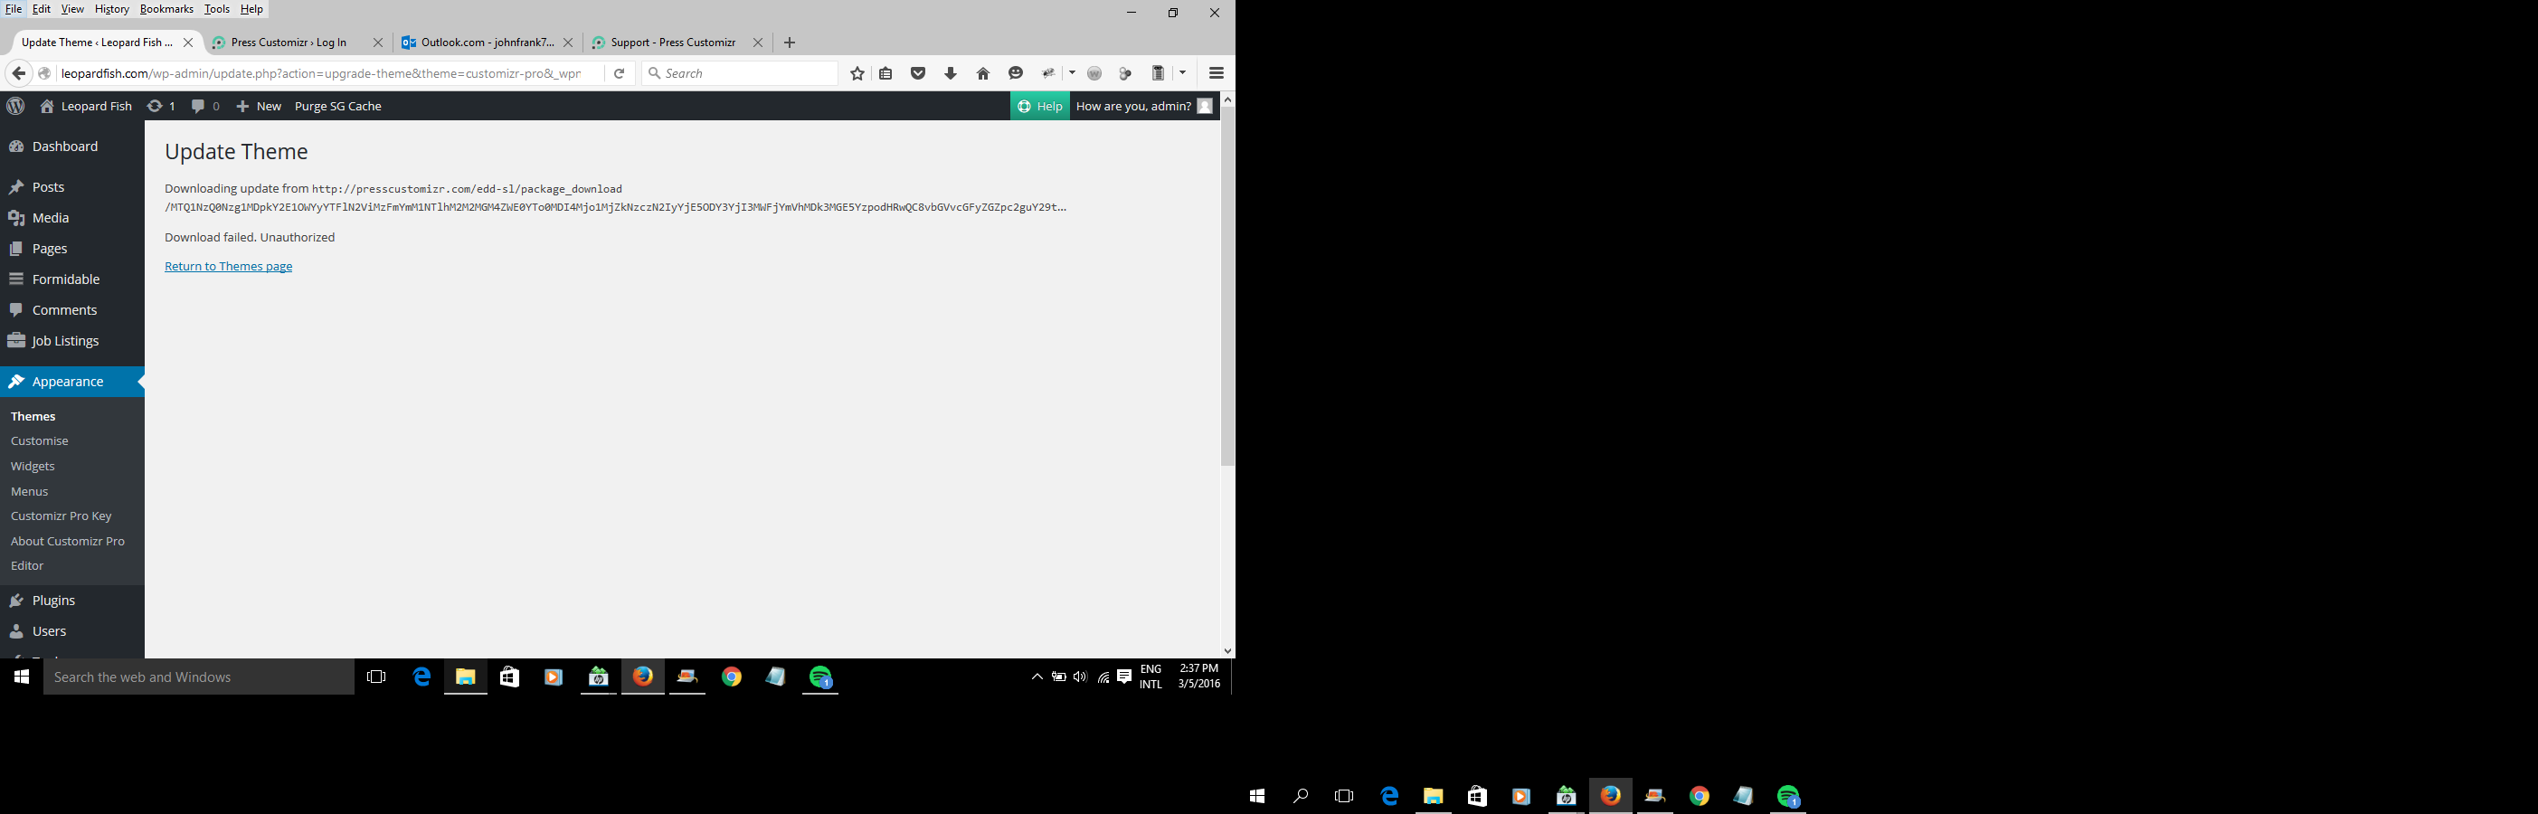The width and height of the screenshot is (2538, 814).
Task: Reload the page with the refresh button
Action: 619,73
